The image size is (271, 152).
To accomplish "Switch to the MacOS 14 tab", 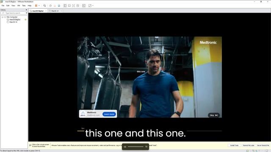I will [x=55, y=11].
